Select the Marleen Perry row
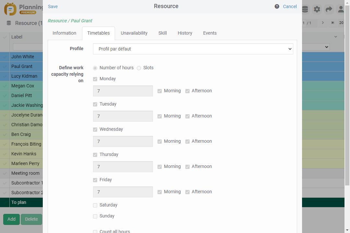Image resolution: width=350 pixels, height=233 pixels. [21, 163]
